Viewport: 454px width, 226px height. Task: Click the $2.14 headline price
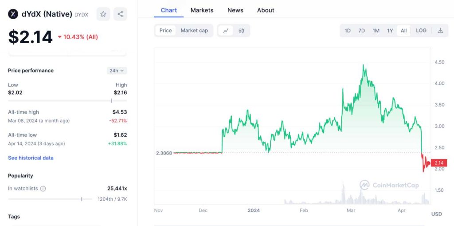[31, 37]
